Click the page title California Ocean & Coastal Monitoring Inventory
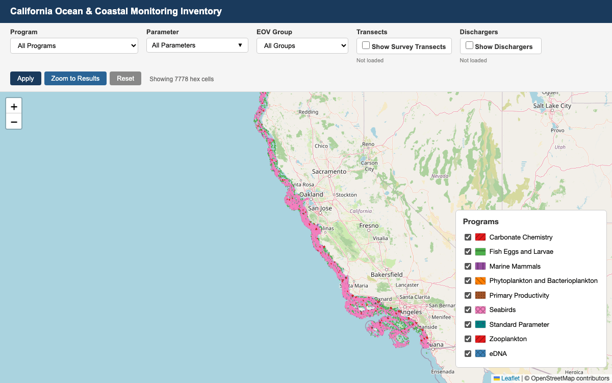The width and height of the screenshot is (612, 383). [116, 11]
